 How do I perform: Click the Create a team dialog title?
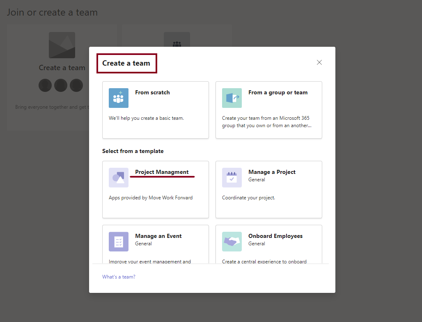click(x=126, y=63)
